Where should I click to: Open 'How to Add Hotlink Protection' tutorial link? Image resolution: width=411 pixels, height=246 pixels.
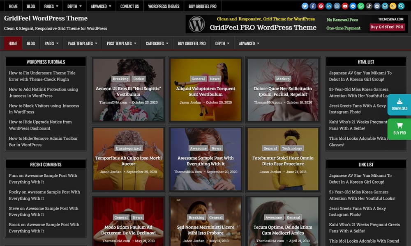coord(43,92)
